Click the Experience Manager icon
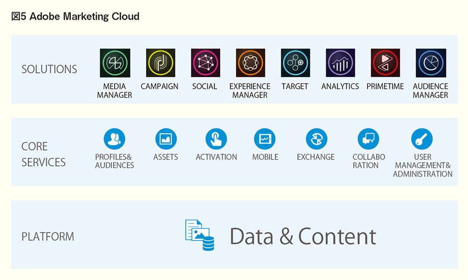Image resolution: width=468 pixels, height=280 pixels. click(x=250, y=63)
